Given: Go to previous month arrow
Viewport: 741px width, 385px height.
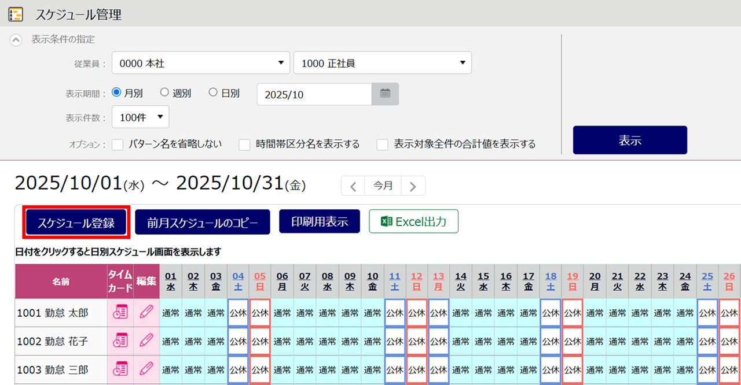Looking at the screenshot, I should (354, 186).
